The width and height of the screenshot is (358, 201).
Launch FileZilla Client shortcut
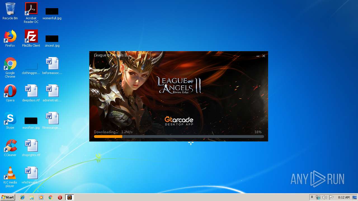coord(31,39)
